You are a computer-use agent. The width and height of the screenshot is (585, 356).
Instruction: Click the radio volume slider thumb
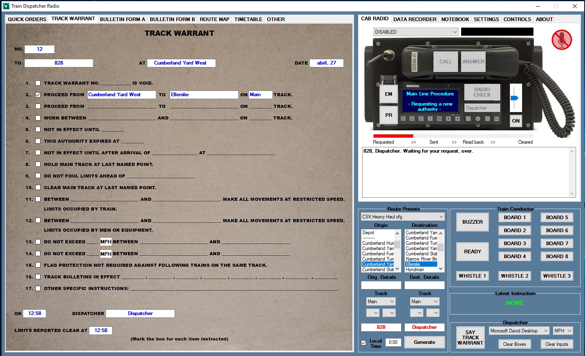coord(514,98)
